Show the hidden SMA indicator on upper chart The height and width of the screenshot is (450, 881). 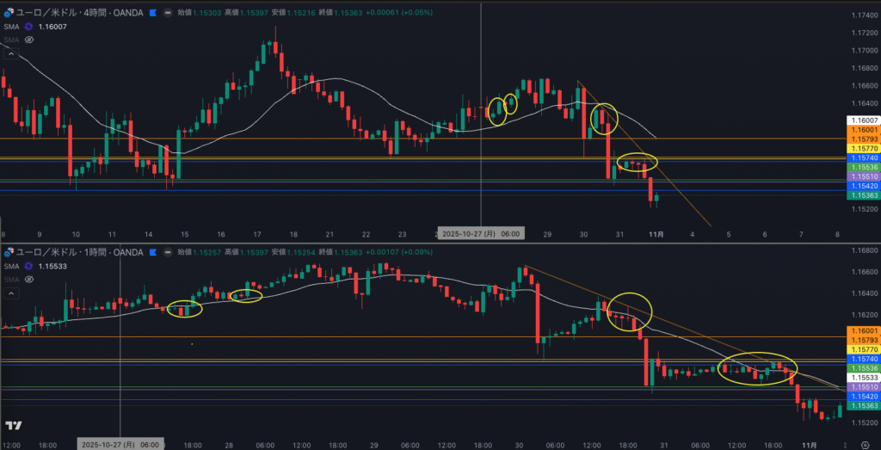[x=28, y=40]
